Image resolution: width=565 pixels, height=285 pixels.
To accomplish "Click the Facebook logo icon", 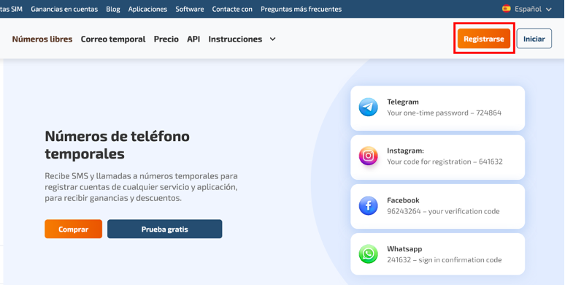I will click(368, 205).
